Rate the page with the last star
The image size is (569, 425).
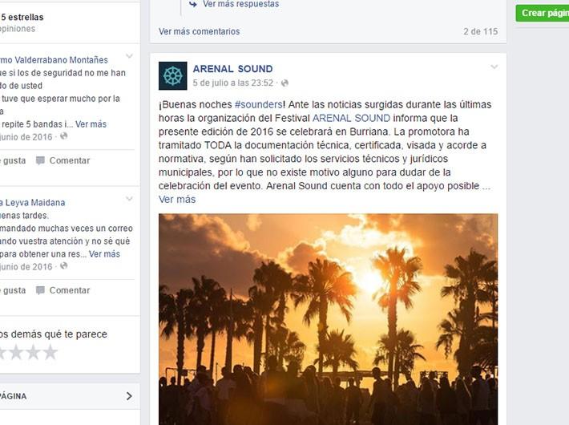(50, 352)
